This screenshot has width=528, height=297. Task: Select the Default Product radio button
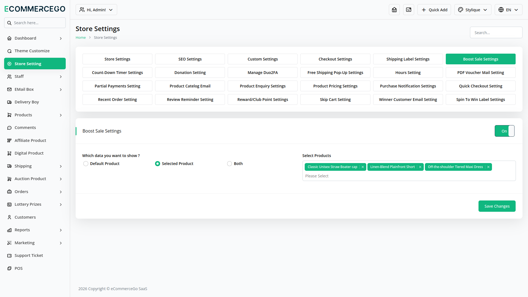tap(86, 164)
